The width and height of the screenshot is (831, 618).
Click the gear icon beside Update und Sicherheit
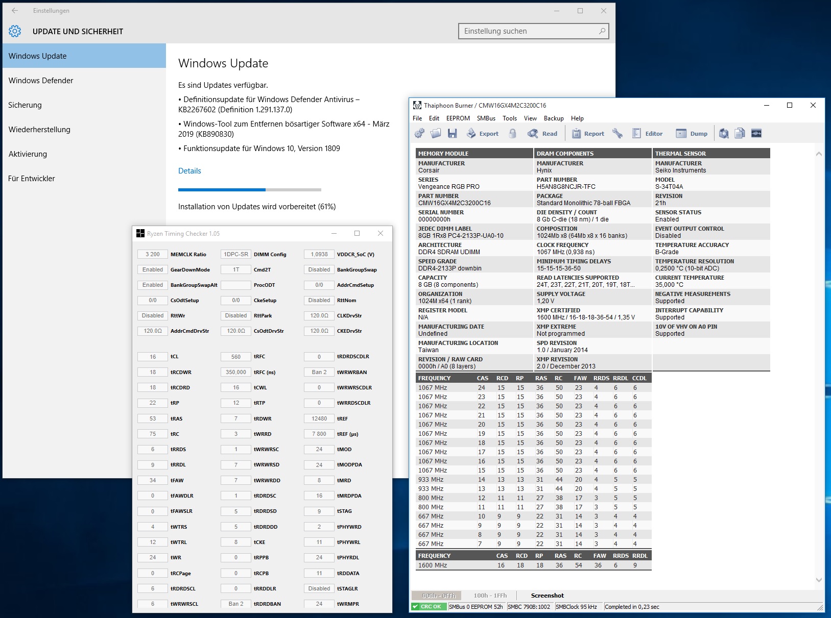pyautogui.click(x=15, y=31)
